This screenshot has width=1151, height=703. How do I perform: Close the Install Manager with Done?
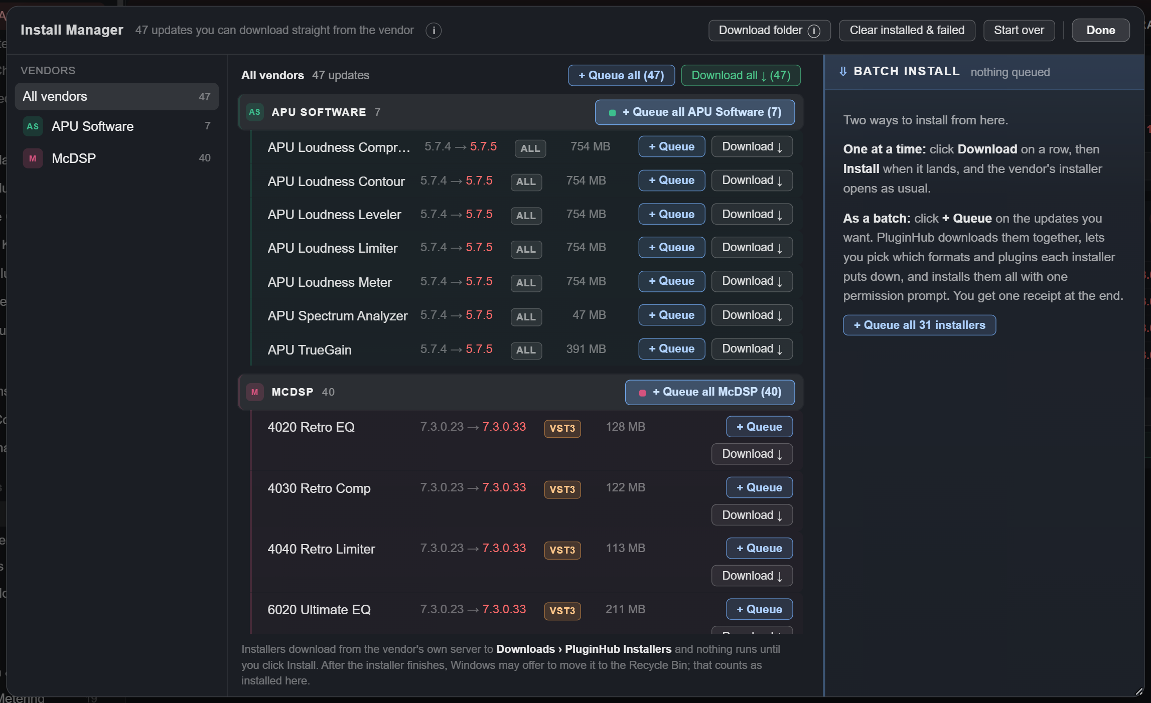click(x=1100, y=31)
